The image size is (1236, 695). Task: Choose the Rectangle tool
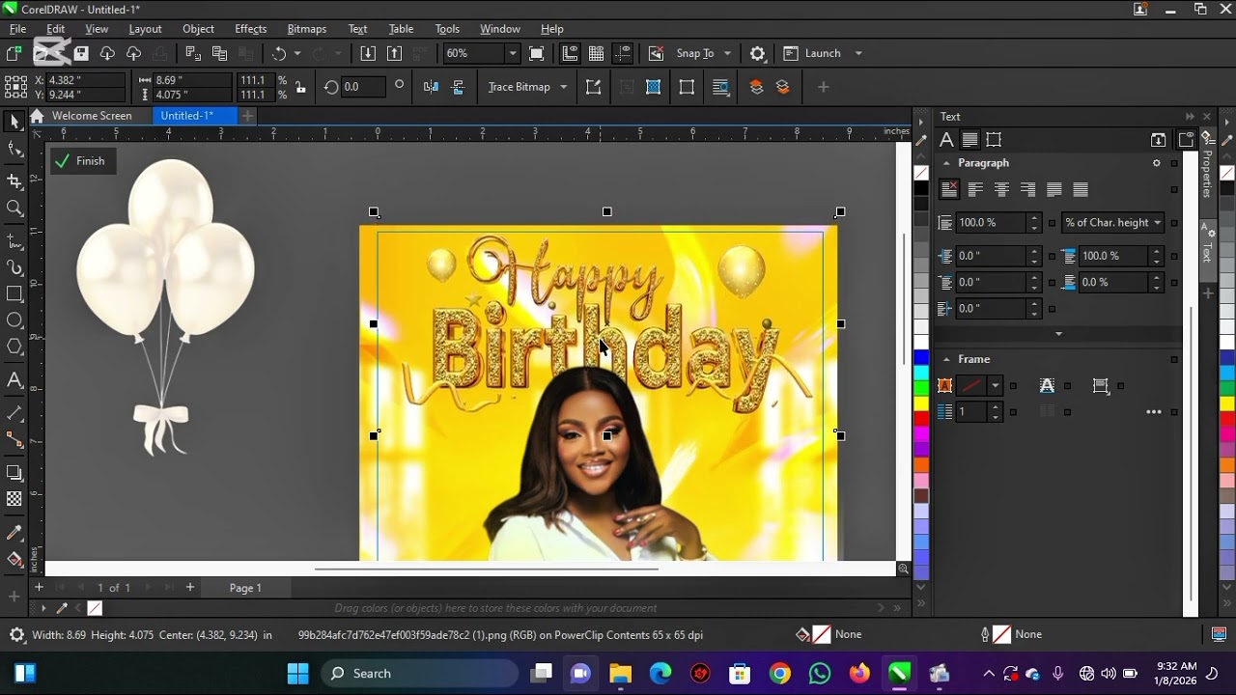point(14,293)
